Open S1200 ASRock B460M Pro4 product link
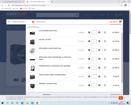The height and width of the screenshot is (105, 131). pyautogui.click(x=48, y=31)
